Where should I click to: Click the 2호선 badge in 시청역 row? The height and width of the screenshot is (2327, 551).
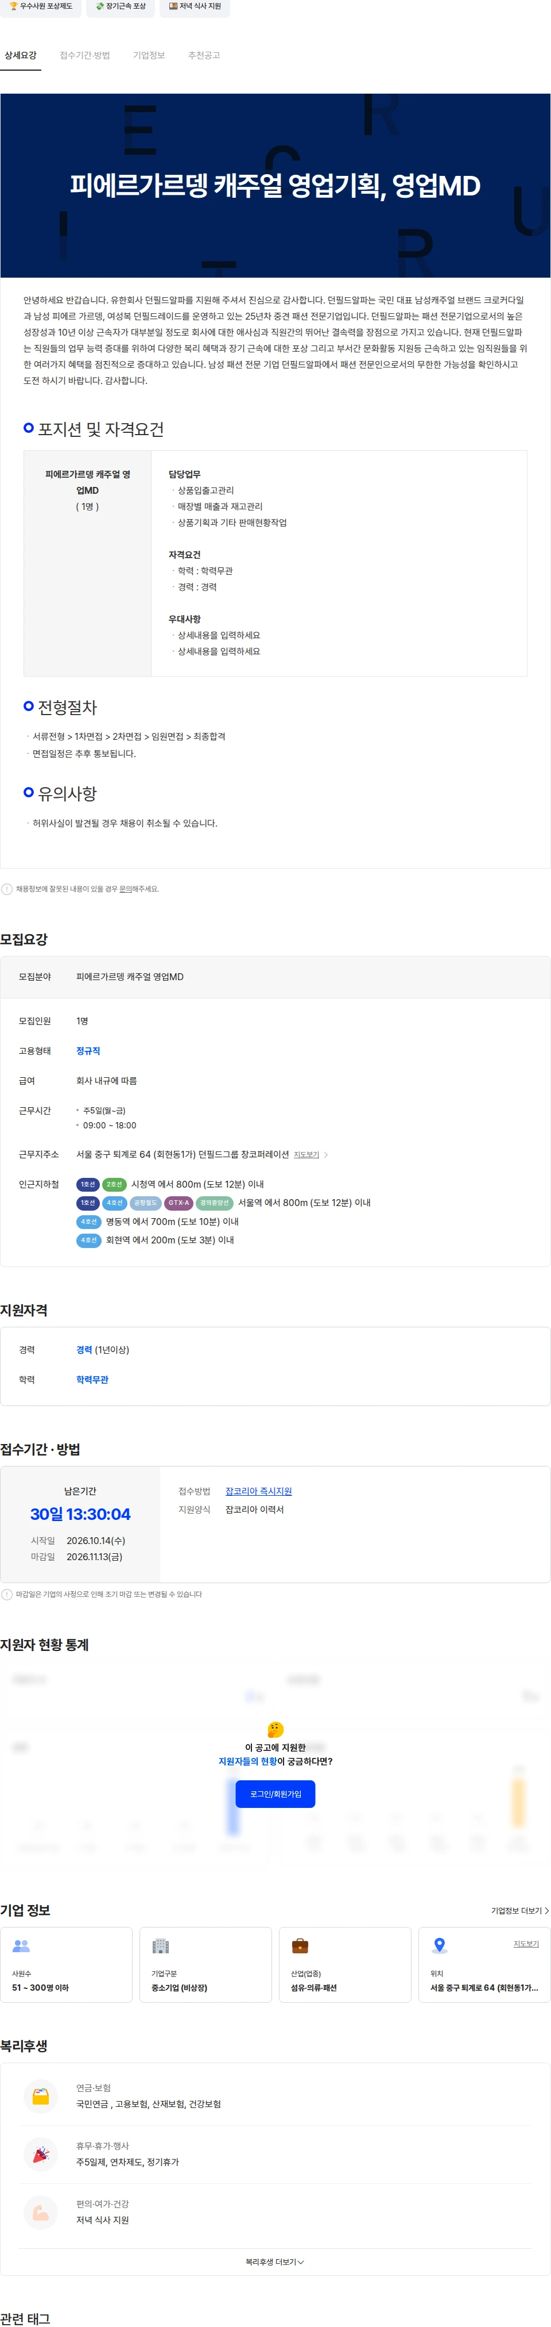coord(114,1184)
